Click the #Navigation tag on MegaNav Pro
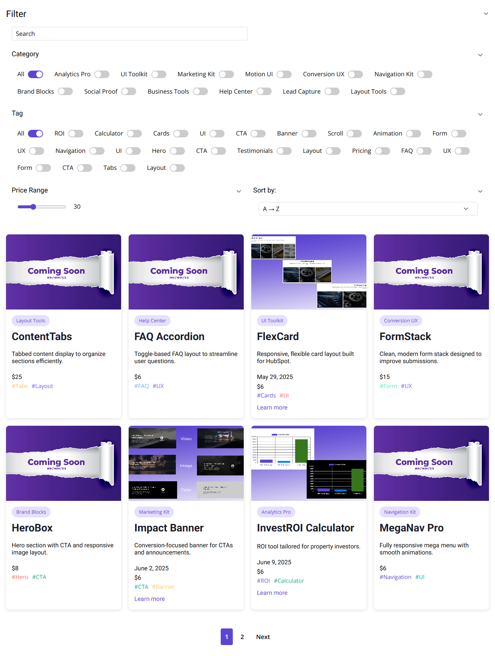Image resolution: width=495 pixels, height=656 pixels. pos(395,577)
